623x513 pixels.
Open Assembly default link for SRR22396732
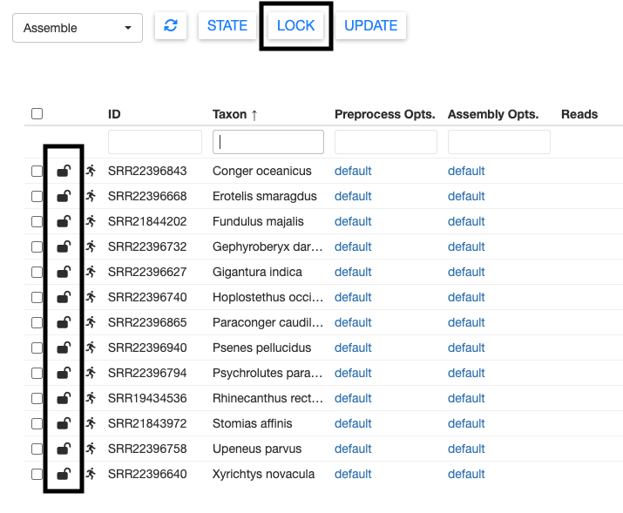[466, 246]
